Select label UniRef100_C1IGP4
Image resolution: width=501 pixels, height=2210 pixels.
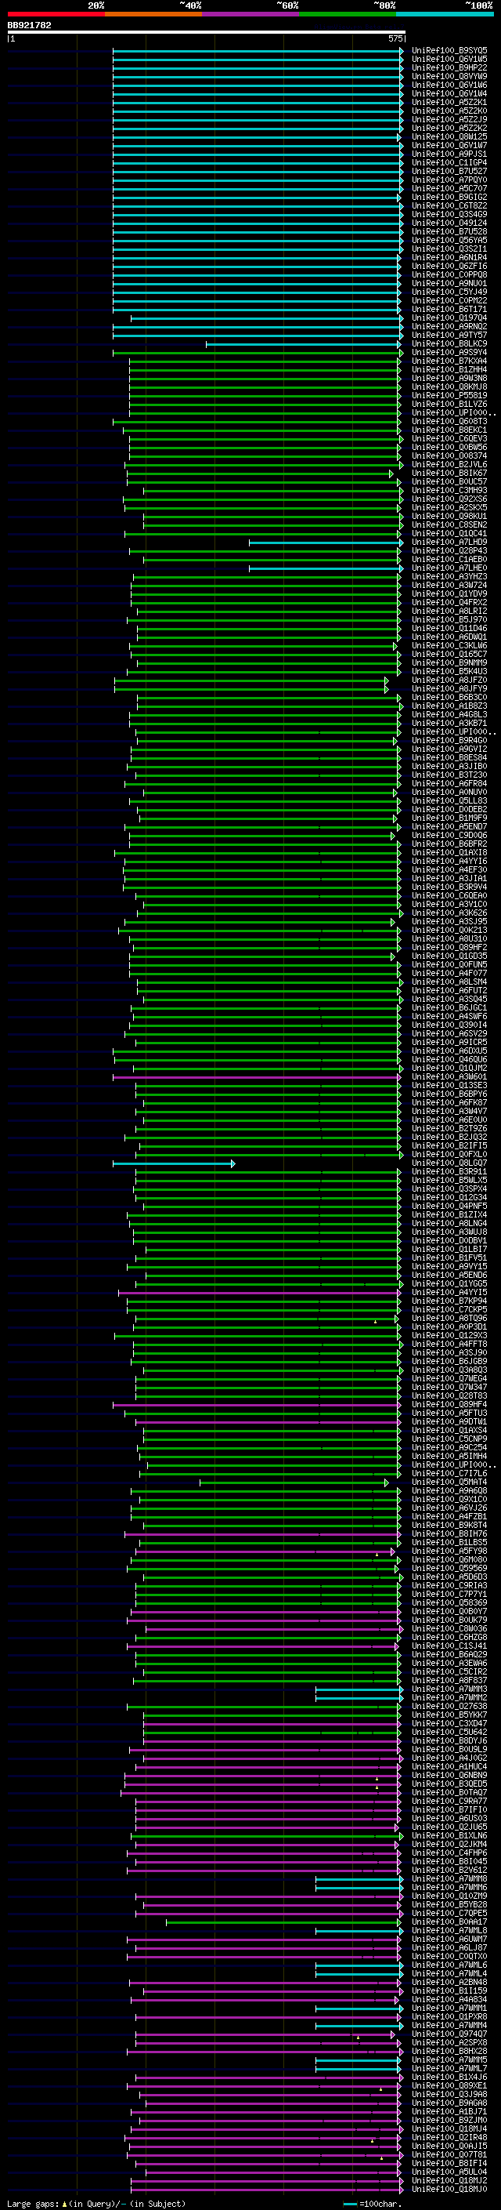click(x=449, y=163)
